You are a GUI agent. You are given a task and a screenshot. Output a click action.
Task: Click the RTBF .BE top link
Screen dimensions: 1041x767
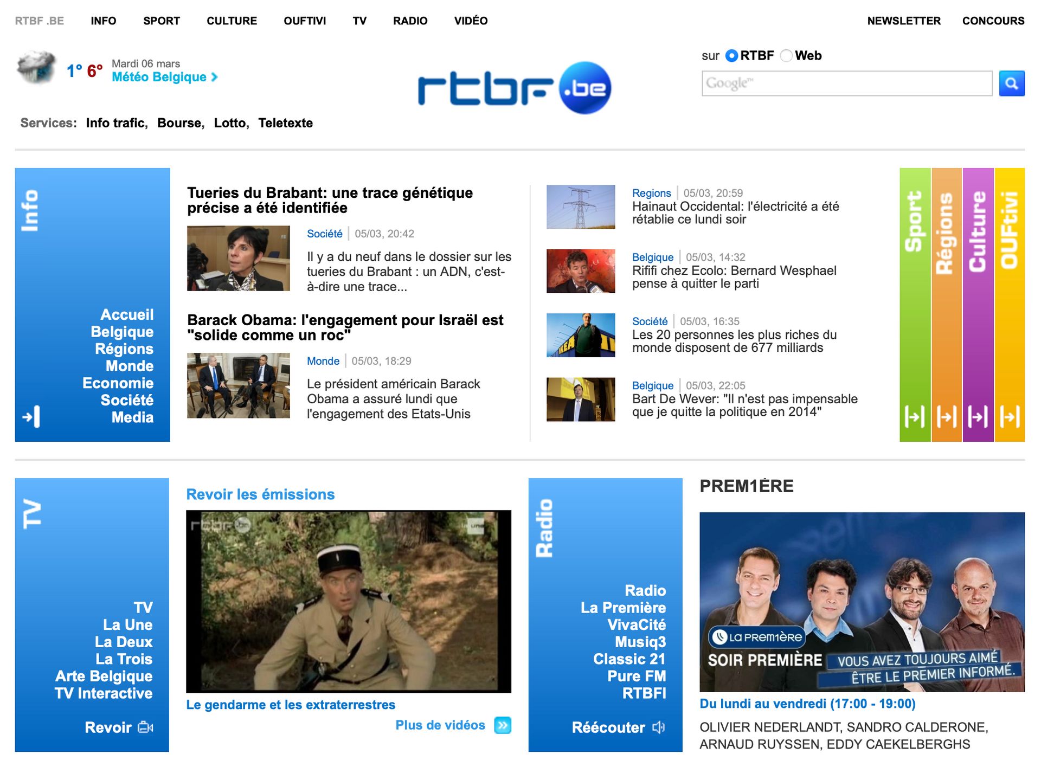(x=40, y=21)
